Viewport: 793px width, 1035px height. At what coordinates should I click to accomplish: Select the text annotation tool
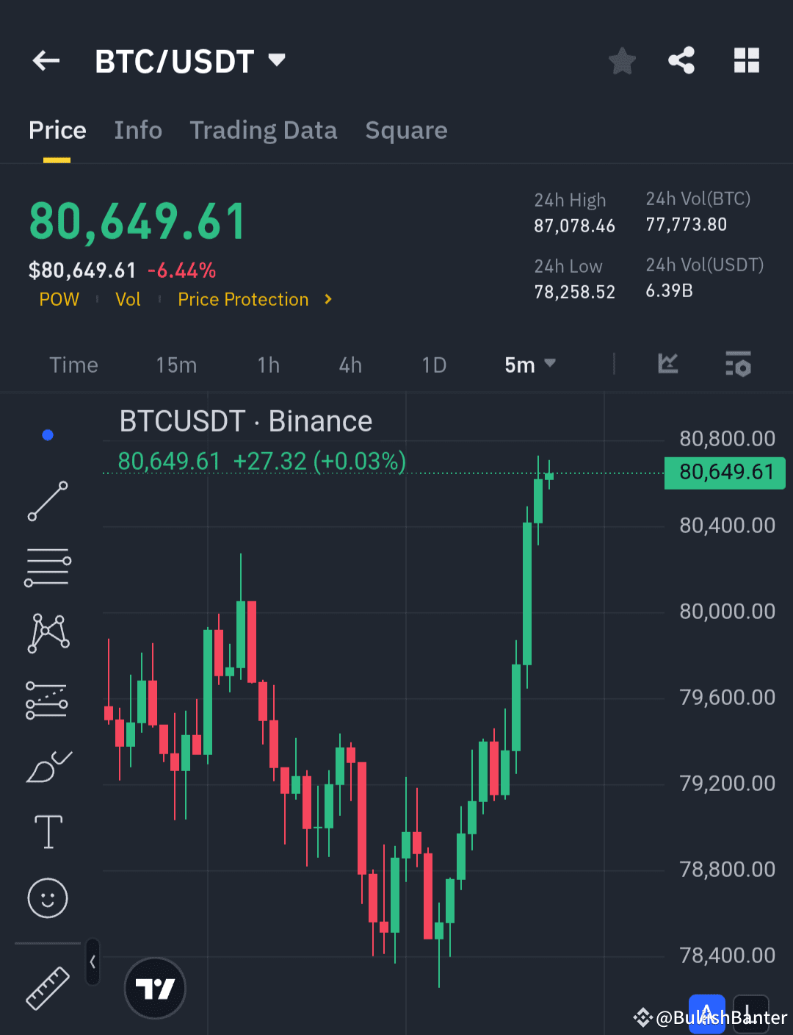pyautogui.click(x=47, y=832)
